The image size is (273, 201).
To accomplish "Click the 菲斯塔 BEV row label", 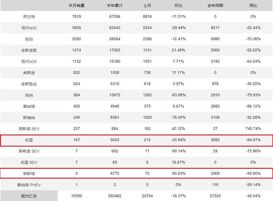I will tap(29, 129).
